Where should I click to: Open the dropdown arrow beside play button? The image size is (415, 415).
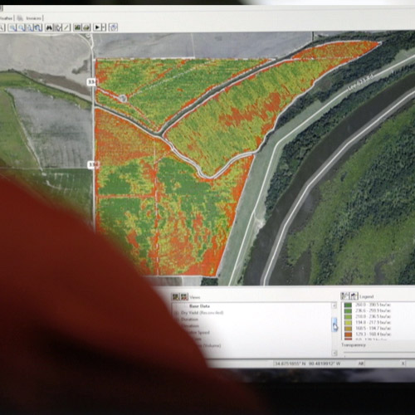(104, 27)
